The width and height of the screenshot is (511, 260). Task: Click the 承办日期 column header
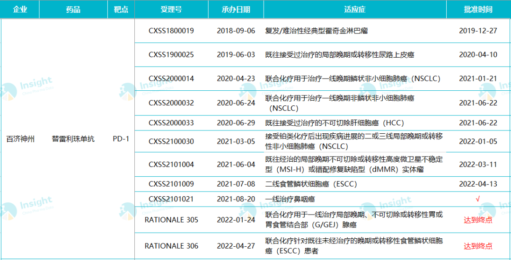click(x=236, y=9)
